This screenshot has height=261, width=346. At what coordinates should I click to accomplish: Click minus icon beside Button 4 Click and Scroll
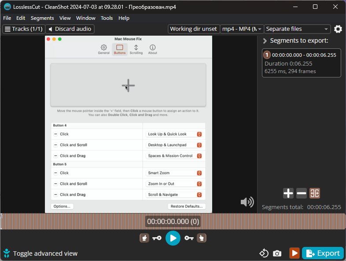(x=55, y=145)
